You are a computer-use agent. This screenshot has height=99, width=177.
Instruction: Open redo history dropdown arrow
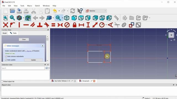[67, 11]
